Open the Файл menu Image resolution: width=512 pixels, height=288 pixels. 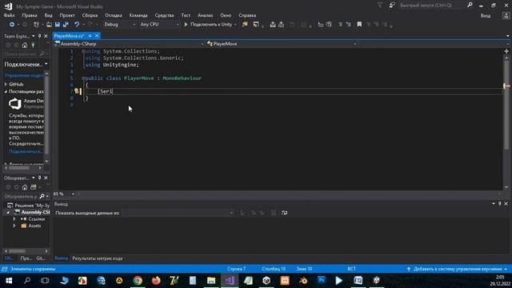click(9, 15)
